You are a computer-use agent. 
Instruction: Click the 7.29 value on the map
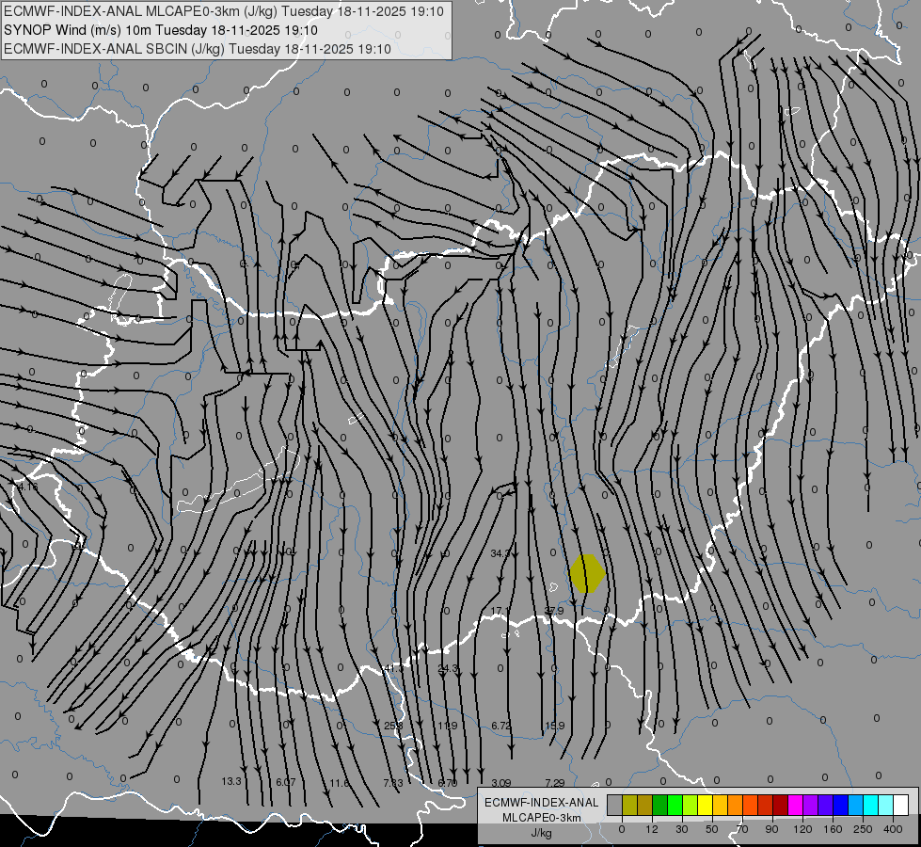tap(555, 783)
